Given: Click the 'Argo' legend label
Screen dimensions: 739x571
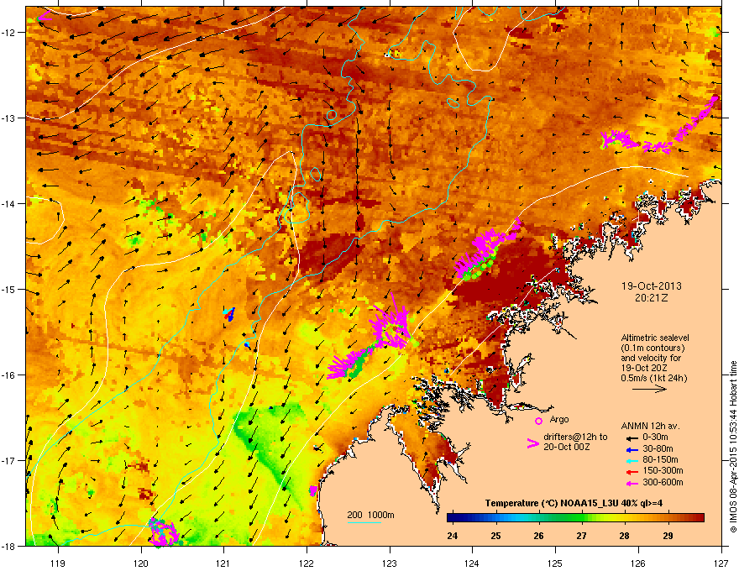Looking at the screenshot, I should [559, 419].
